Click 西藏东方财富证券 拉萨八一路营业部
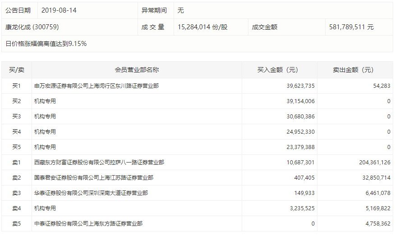Viewport: 395px width, 235px height. (x=99, y=163)
